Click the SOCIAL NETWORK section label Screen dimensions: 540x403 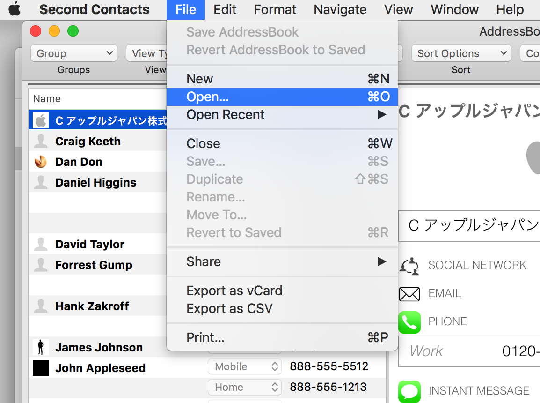point(477,265)
